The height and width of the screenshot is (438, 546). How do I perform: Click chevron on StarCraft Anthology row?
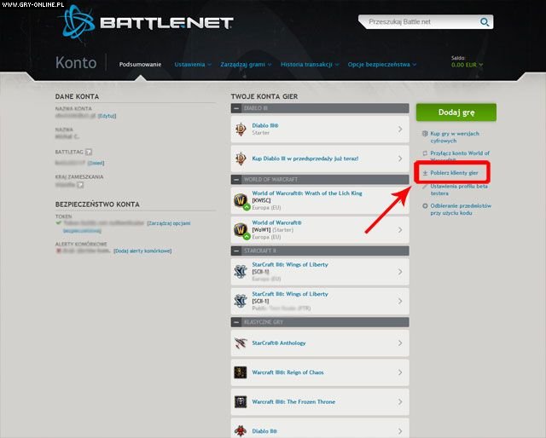(x=400, y=343)
